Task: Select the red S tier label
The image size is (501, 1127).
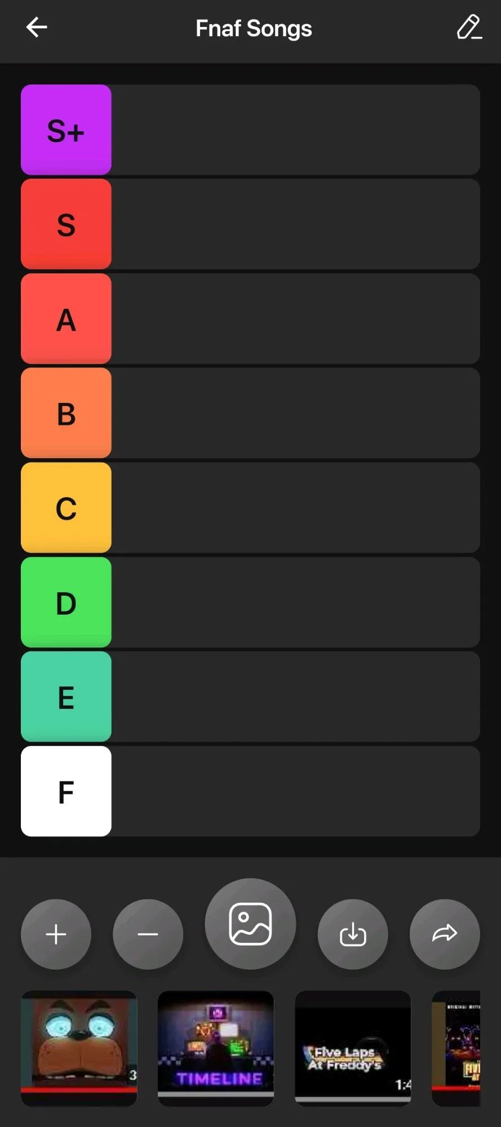Action: (66, 224)
